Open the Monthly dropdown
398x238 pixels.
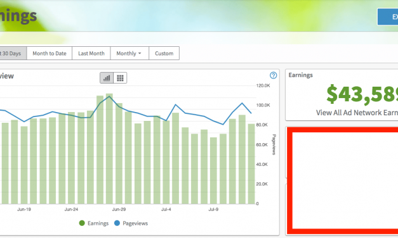129,53
